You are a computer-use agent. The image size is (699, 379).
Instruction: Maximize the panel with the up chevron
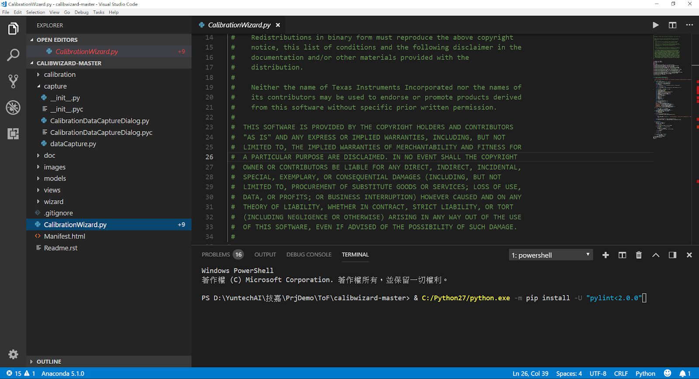pyautogui.click(x=656, y=255)
